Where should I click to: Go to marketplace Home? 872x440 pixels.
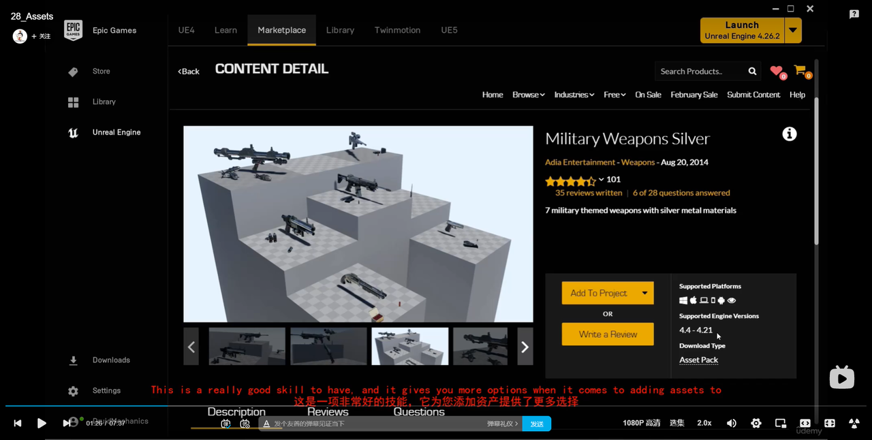493,95
